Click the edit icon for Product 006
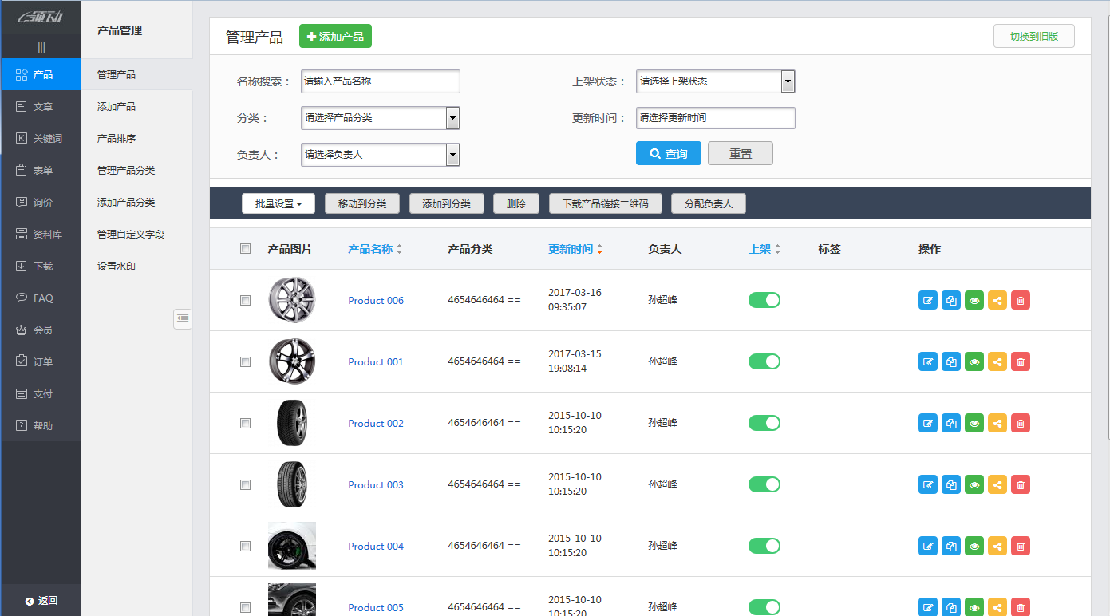Image resolution: width=1110 pixels, height=616 pixels. [928, 300]
